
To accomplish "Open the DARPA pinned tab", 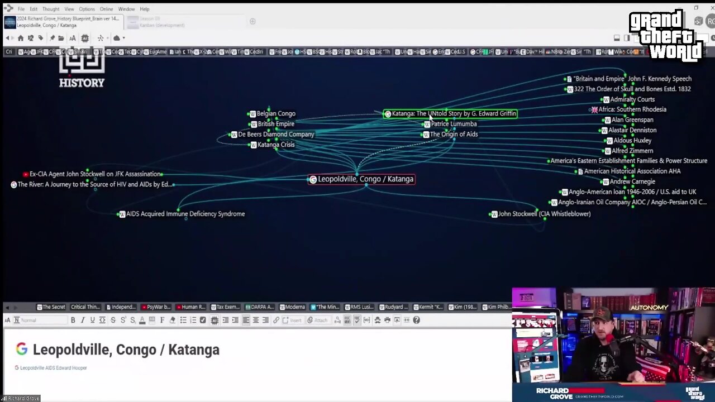I will click(x=260, y=307).
